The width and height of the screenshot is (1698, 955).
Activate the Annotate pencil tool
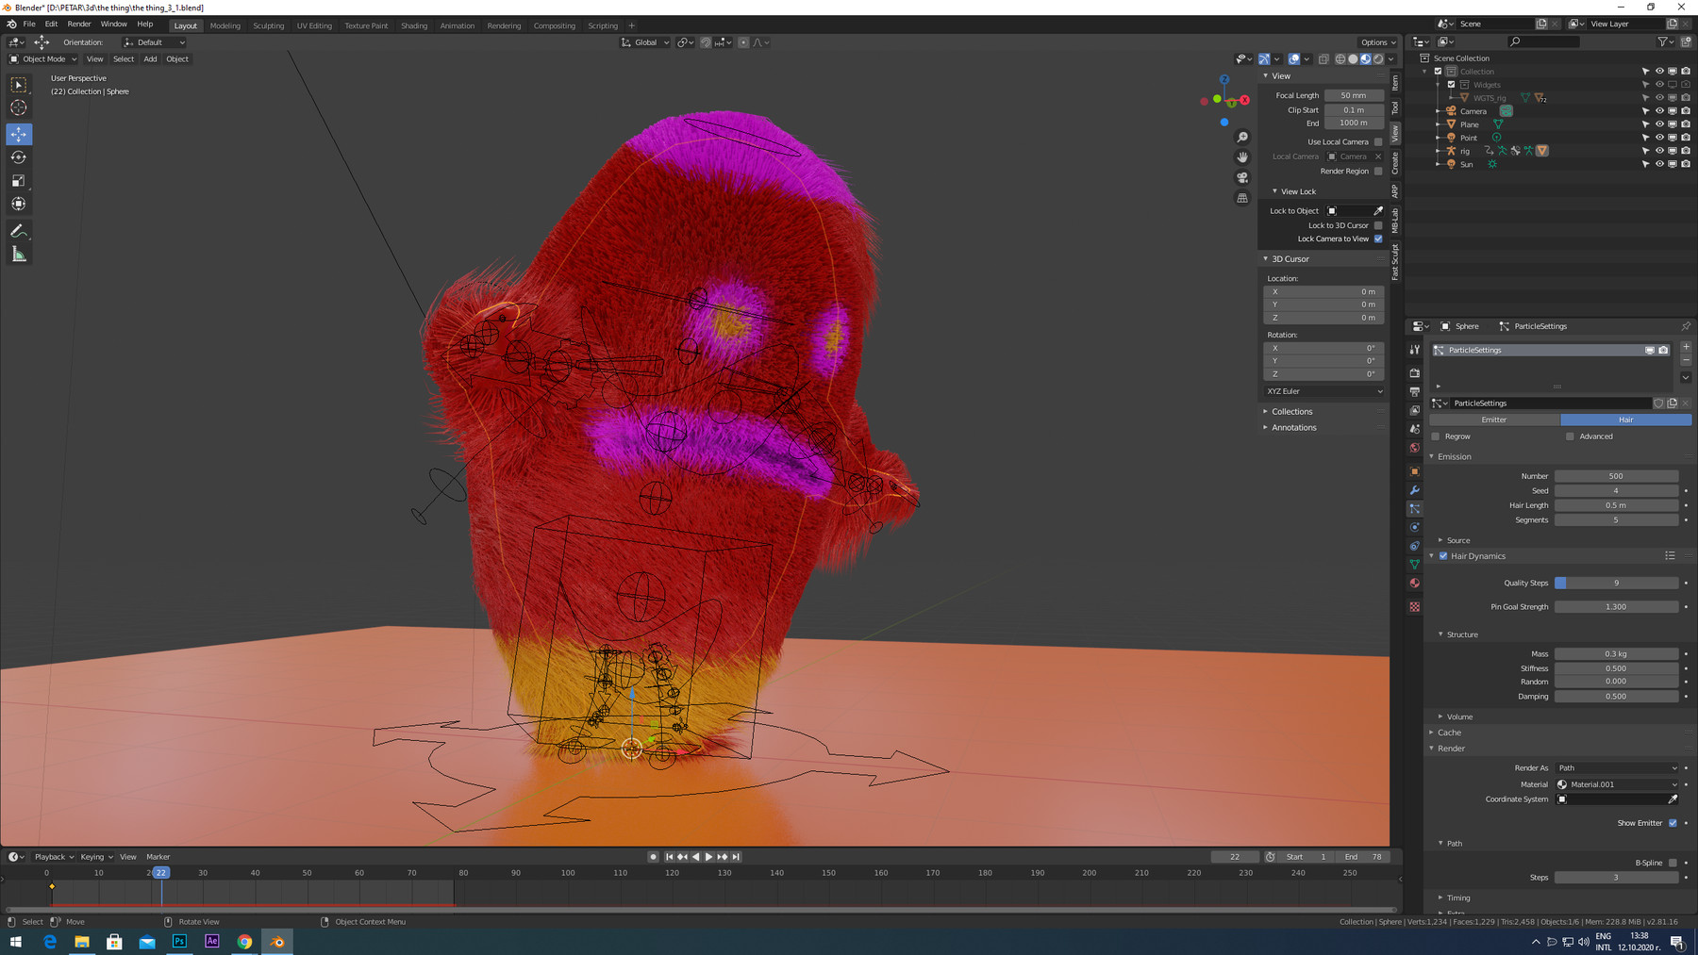pyautogui.click(x=19, y=231)
